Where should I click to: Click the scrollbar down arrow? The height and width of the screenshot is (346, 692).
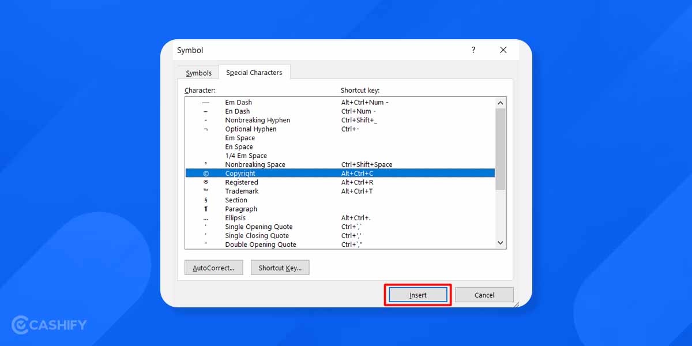[x=500, y=243]
